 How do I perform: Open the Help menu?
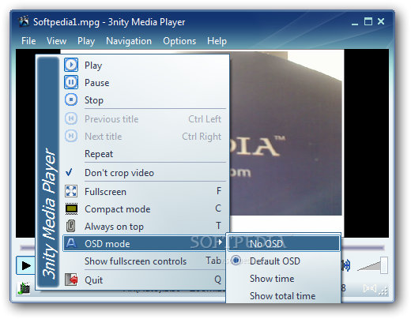217,41
